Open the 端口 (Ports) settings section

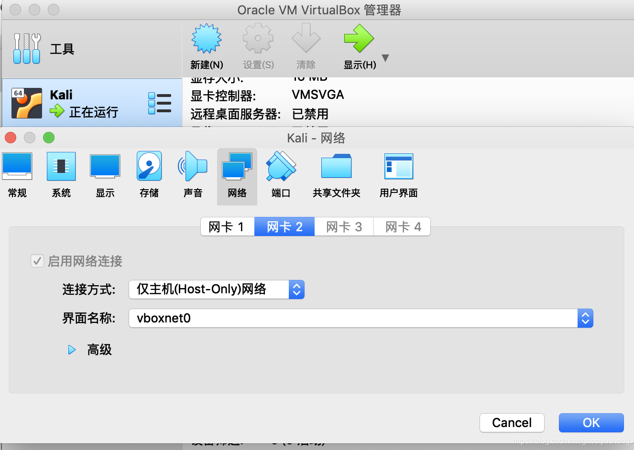(x=281, y=175)
